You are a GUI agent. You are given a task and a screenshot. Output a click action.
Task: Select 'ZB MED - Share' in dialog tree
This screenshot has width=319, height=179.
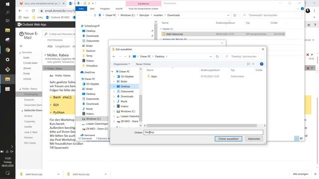pyautogui.click(x=129, y=121)
